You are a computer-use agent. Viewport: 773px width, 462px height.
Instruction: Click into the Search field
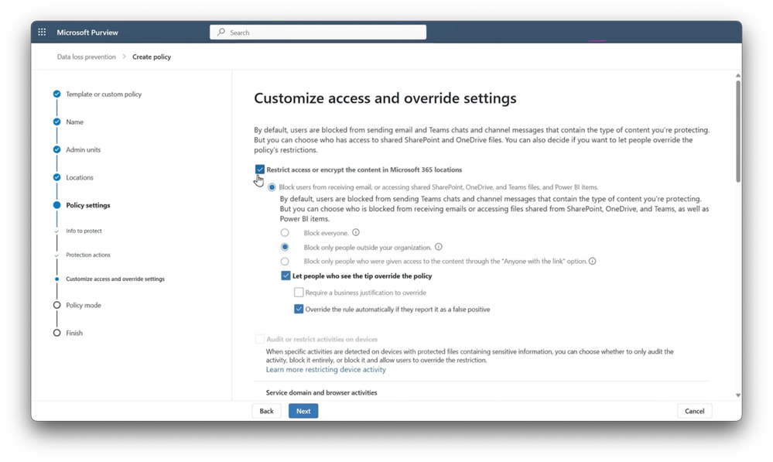(318, 32)
